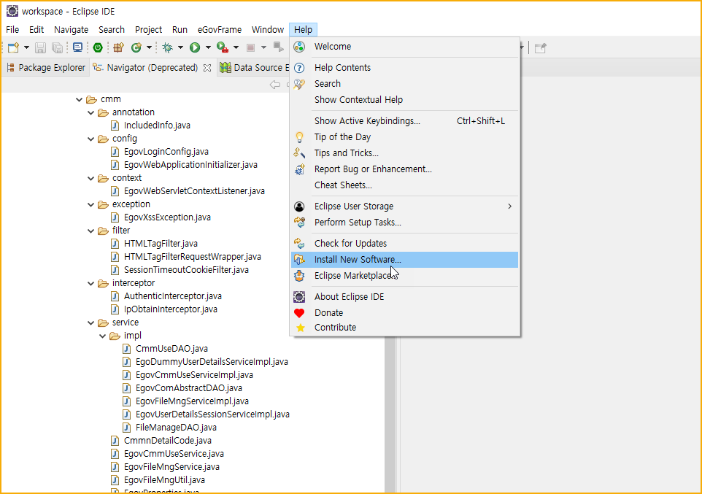Close the Navigator (Deprecated) tab
This screenshot has width=702, height=494.
[207, 68]
